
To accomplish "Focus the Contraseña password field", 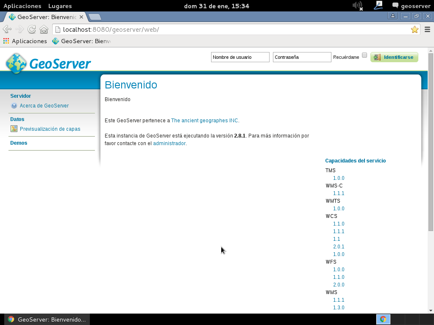I will click(x=302, y=57).
